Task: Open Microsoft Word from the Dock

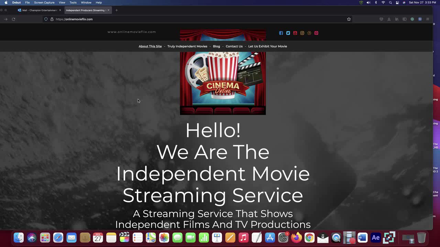Action: pos(362,237)
